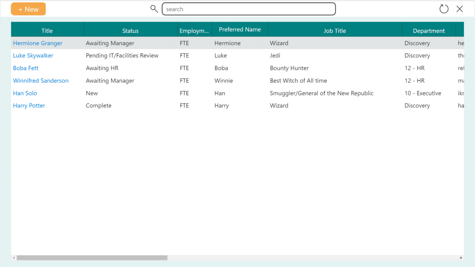The width and height of the screenshot is (475, 267).
Task: Select the Best Witch of All time cell
Action: (298, 81)
